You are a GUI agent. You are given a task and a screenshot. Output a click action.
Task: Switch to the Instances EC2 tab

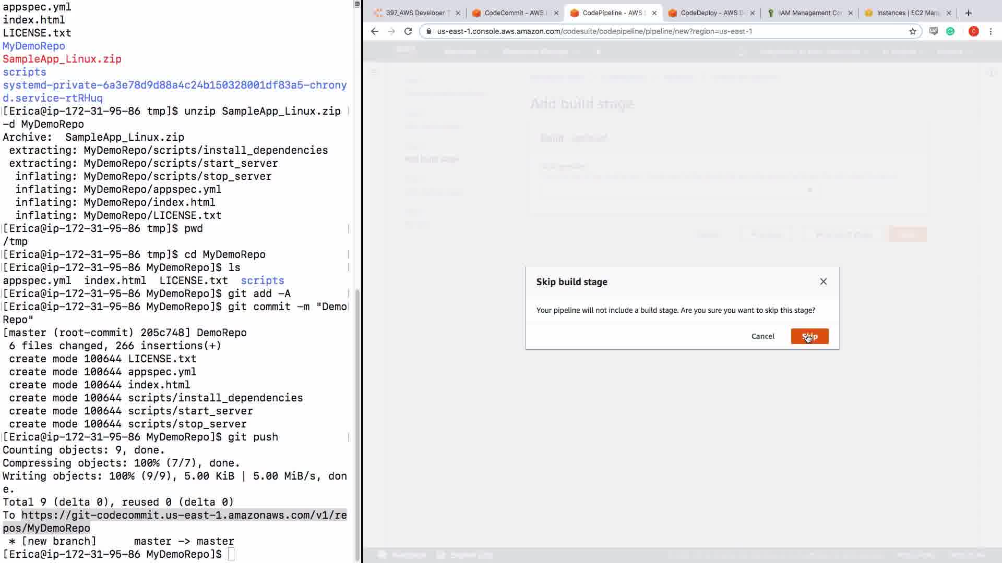(x=906, y=13)
